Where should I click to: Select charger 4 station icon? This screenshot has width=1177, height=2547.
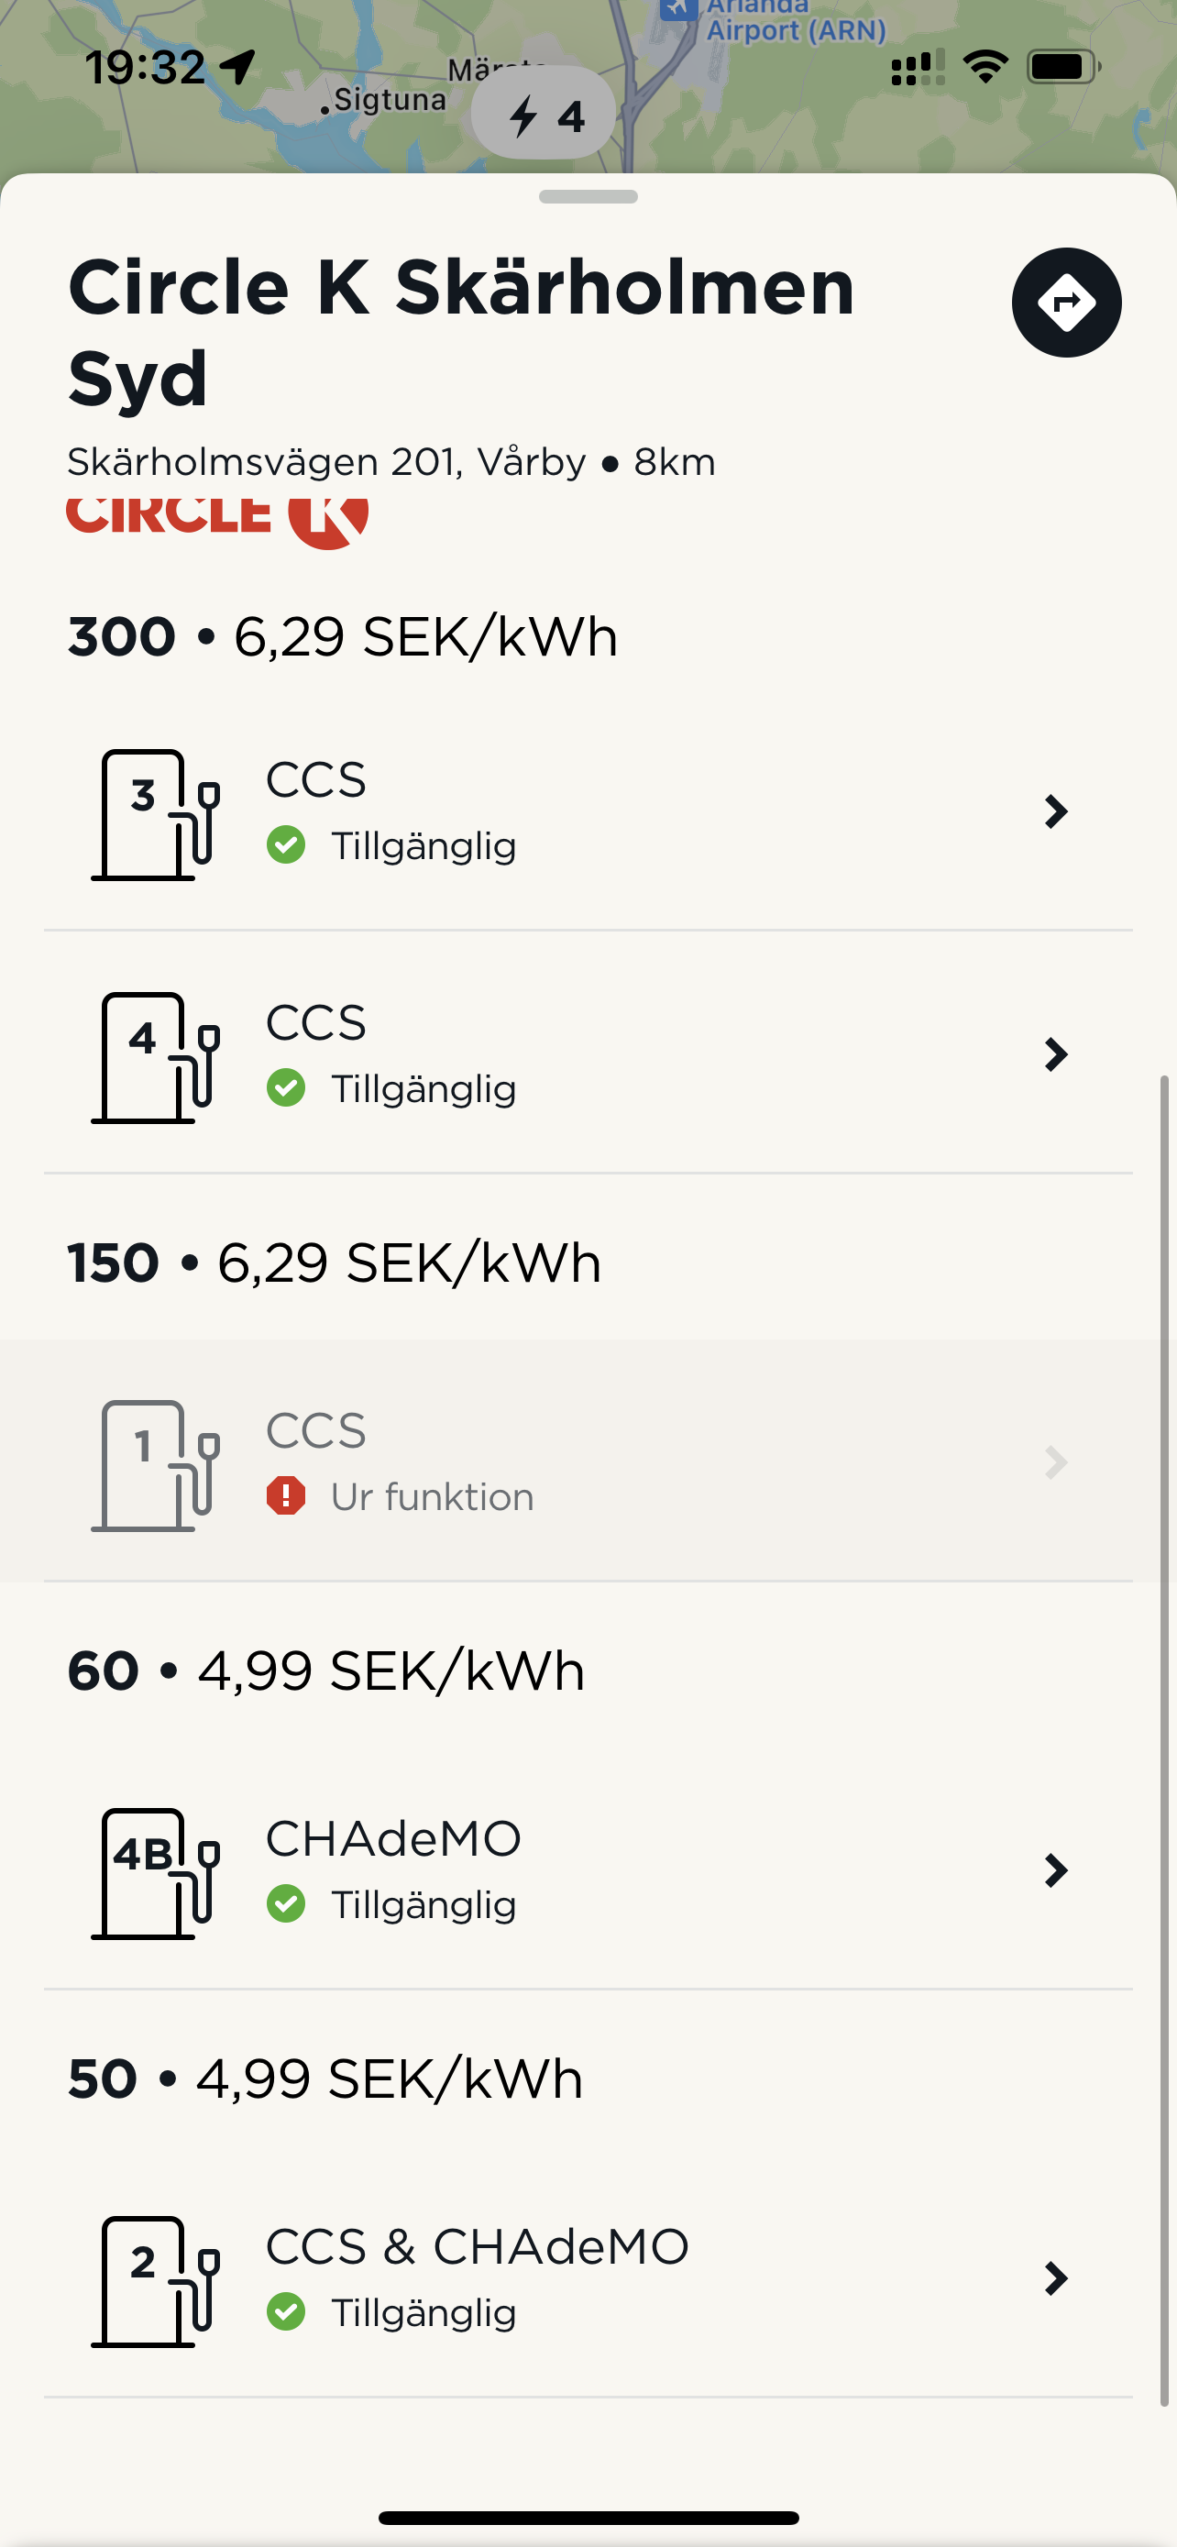[x=156, y=1057]
